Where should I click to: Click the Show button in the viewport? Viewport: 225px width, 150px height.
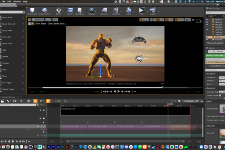click(x=55, y=19)
